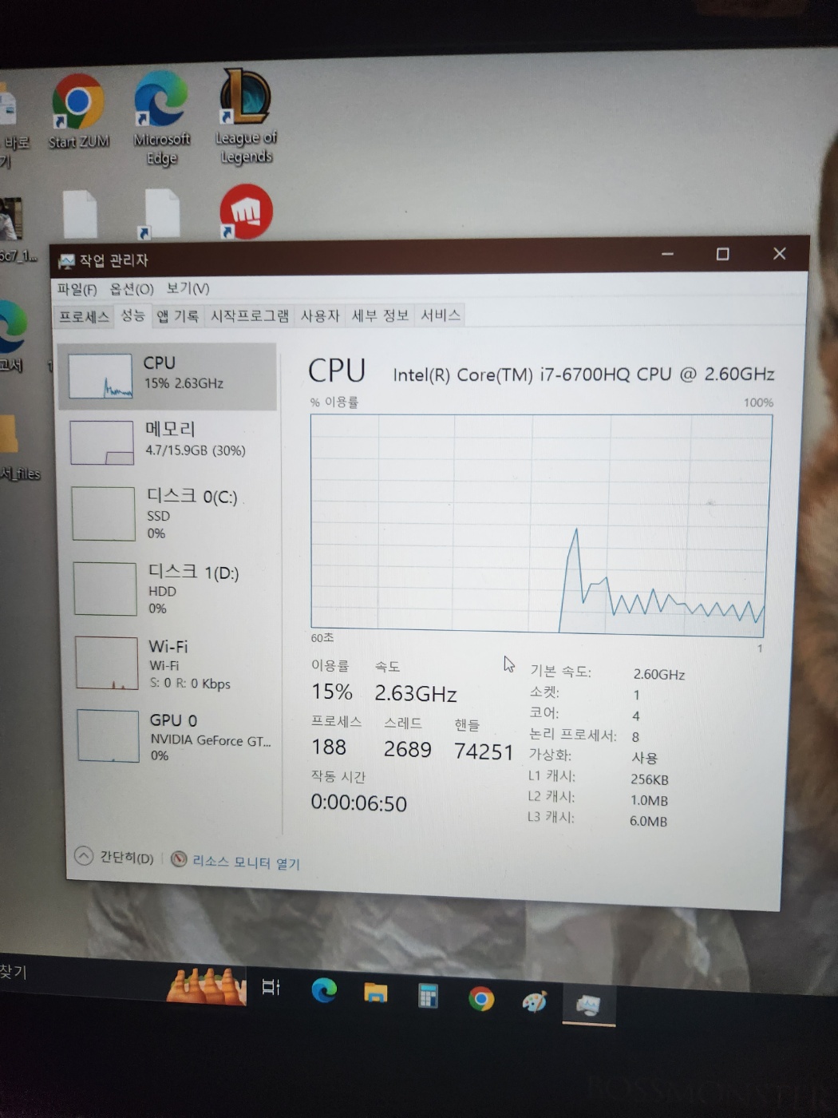Click the processes count 188
The width and height of the screenshot is (838, 1118).
coord(329,747)
